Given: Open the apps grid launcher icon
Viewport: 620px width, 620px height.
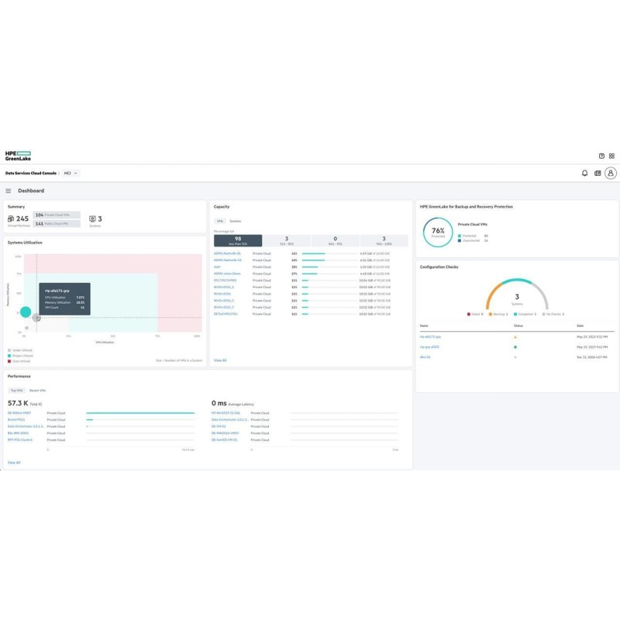Looking at the screenshot, I should 611,156.
